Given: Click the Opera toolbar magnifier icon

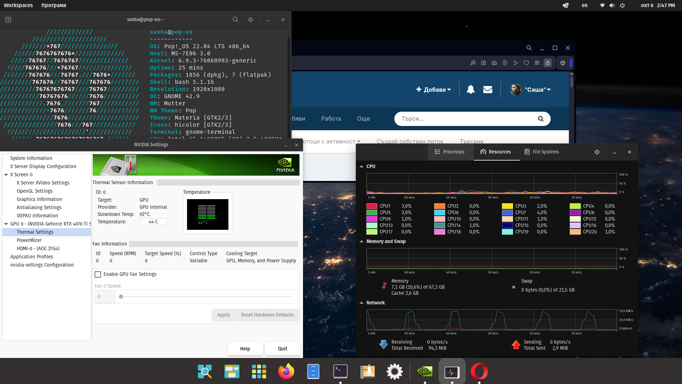Looking at the screenshot, I should coord(473,63).
